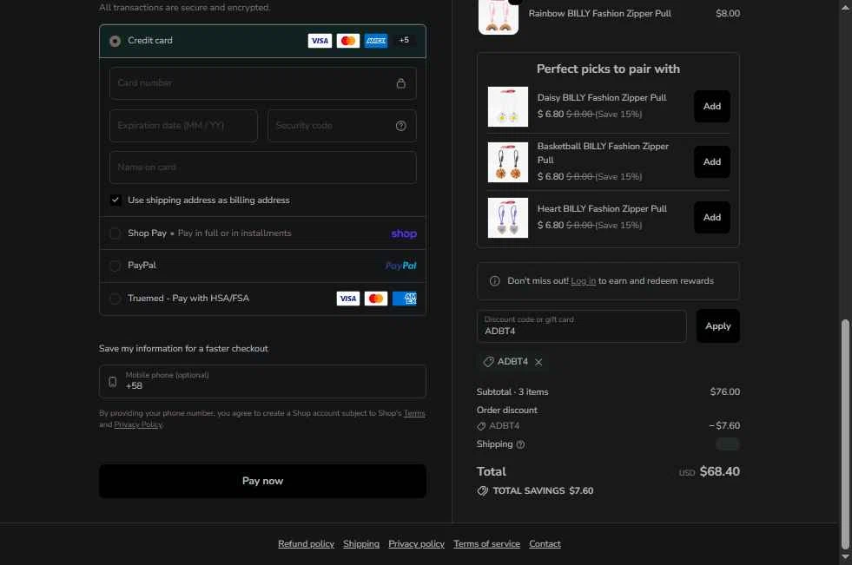The width and height of the screenshot is (852, 565).
Task: Click the Mastercard icon in Credit card row
Action: pyautogui.click(x=347, y=41)
